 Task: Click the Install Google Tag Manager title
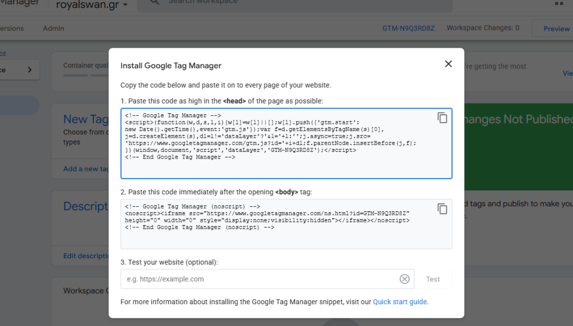[x=171, y=66]
